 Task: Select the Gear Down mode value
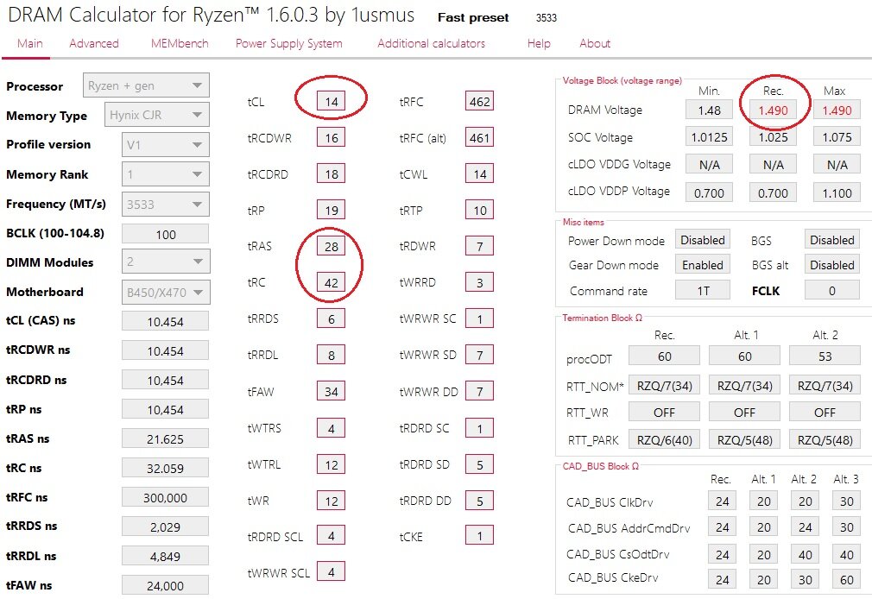click(703, 265)
